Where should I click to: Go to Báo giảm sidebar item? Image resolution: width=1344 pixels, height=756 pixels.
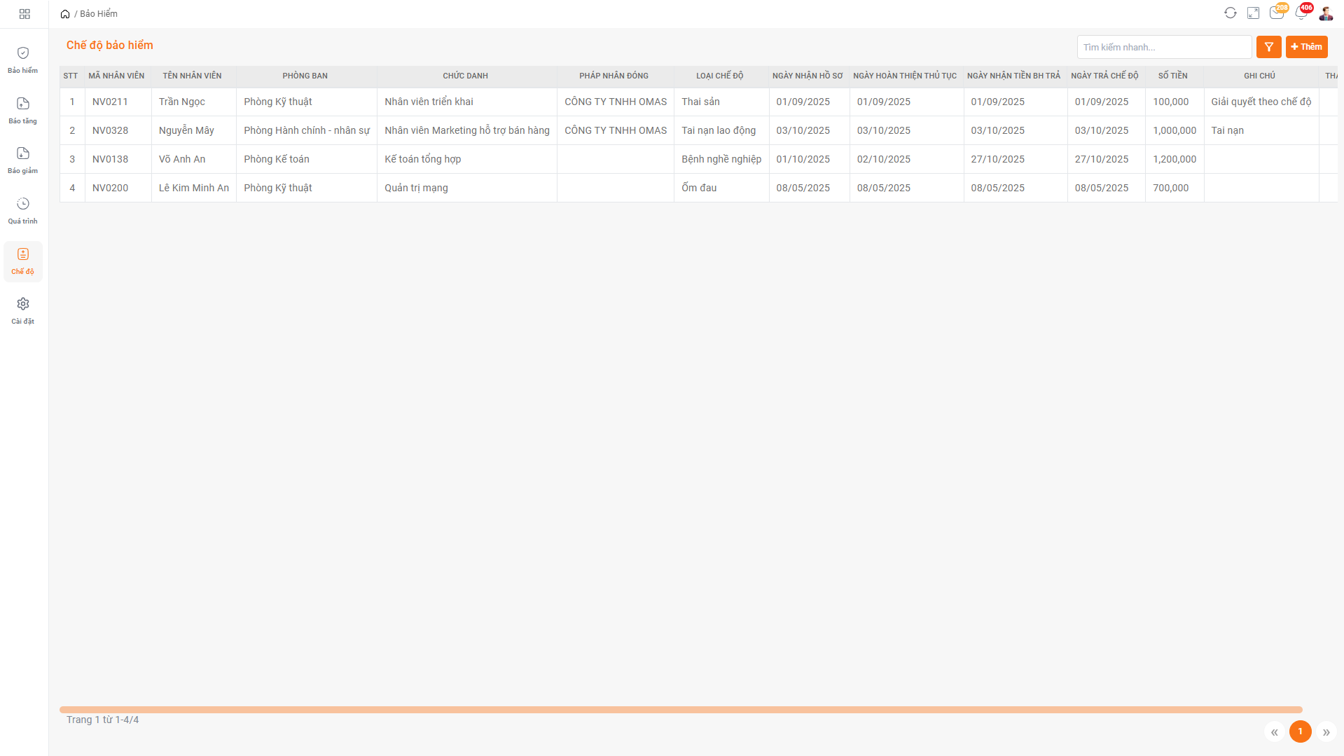[23, 160]
